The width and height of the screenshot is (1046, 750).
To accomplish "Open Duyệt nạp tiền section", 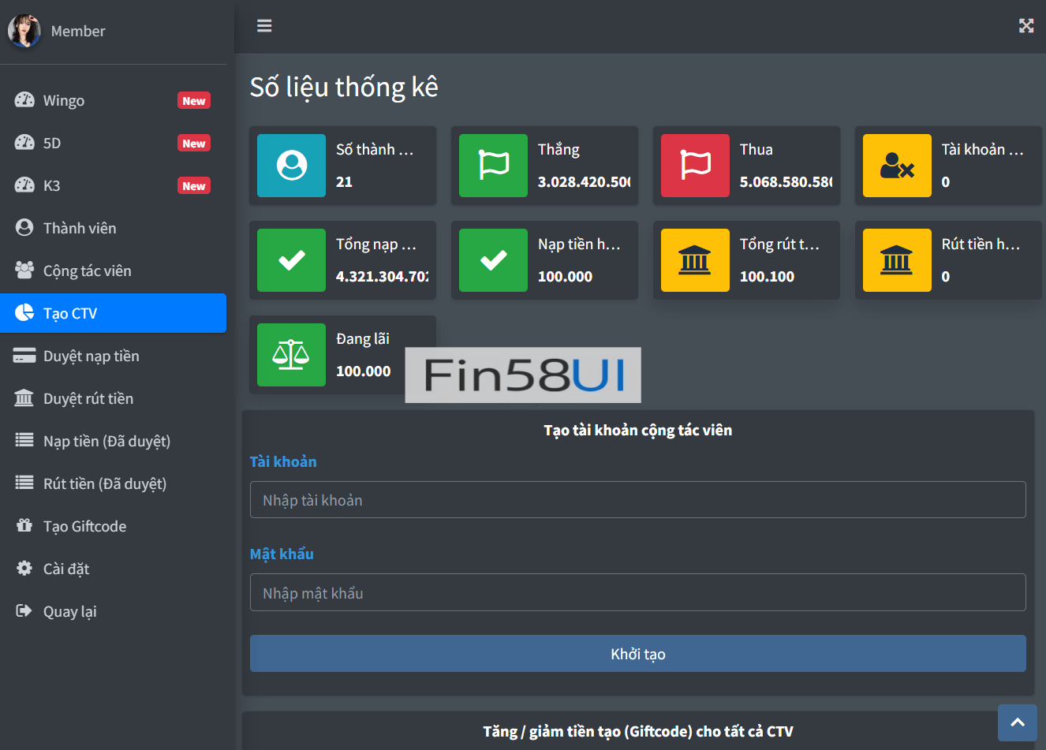I will click(91, 356).
